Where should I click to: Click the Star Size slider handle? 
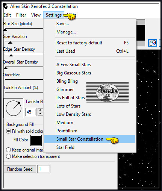tap(5, 30)
